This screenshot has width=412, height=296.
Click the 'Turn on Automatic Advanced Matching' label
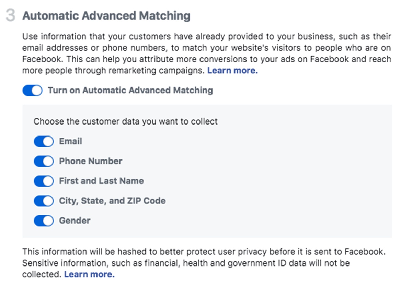pyautogui.click(x=130, y=91)
